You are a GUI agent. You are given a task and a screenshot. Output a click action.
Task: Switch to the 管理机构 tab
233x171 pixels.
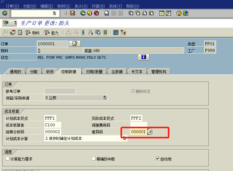[x=159, y=72]
